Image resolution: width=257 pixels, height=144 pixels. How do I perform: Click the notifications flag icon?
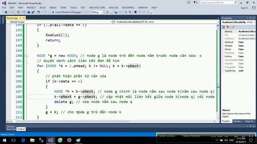point(196,3)
